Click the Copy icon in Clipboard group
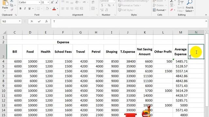 point(12,5)
